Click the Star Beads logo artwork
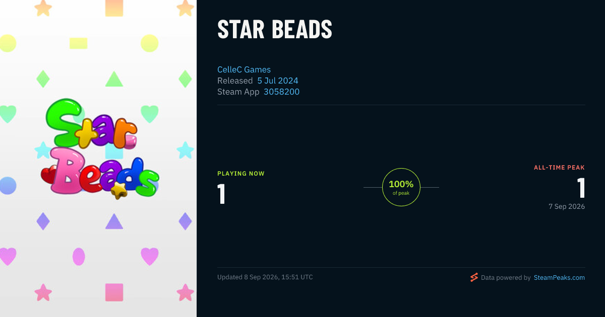Screen dimensions: 605x317 (x=100, y=147)
